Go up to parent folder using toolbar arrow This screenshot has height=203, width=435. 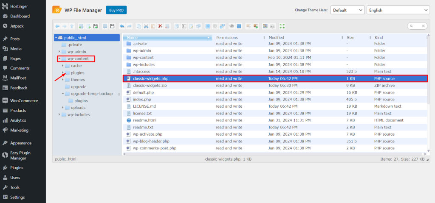71,26
